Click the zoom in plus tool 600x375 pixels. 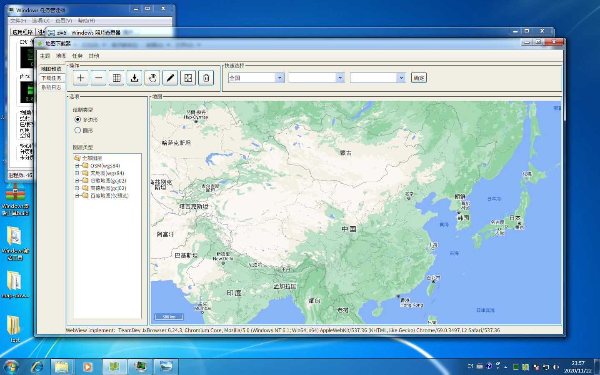81,78
